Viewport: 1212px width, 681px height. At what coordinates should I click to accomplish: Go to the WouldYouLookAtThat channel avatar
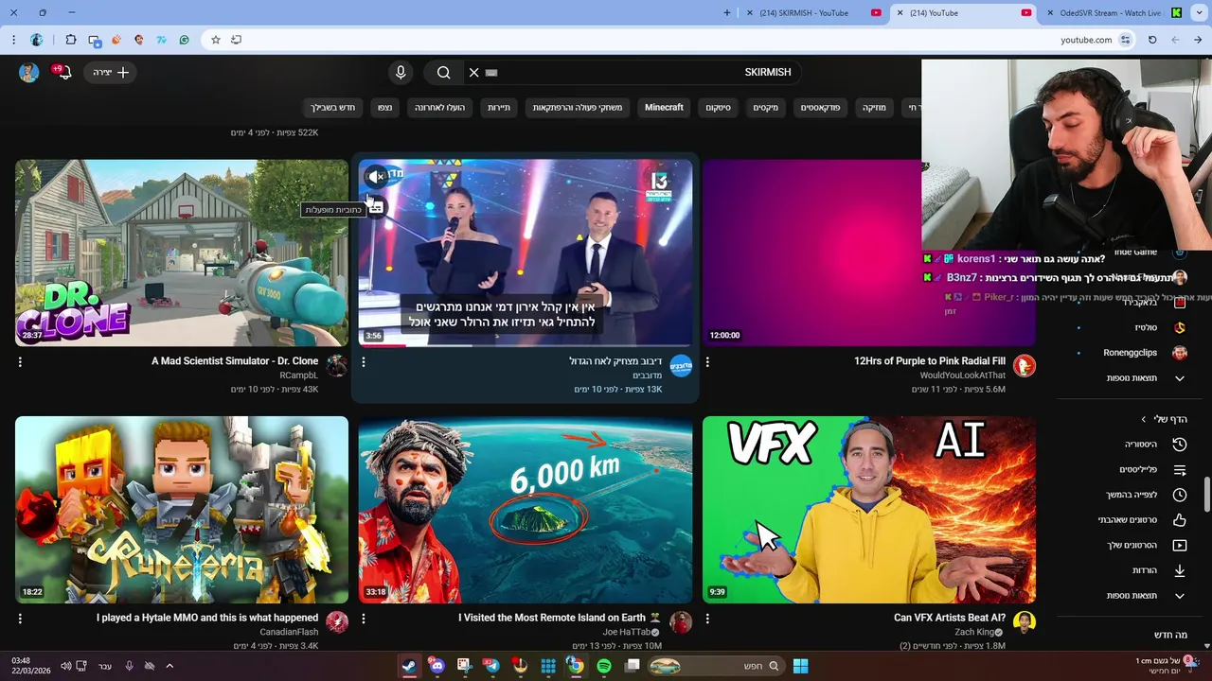click(x=1024, y=366)
